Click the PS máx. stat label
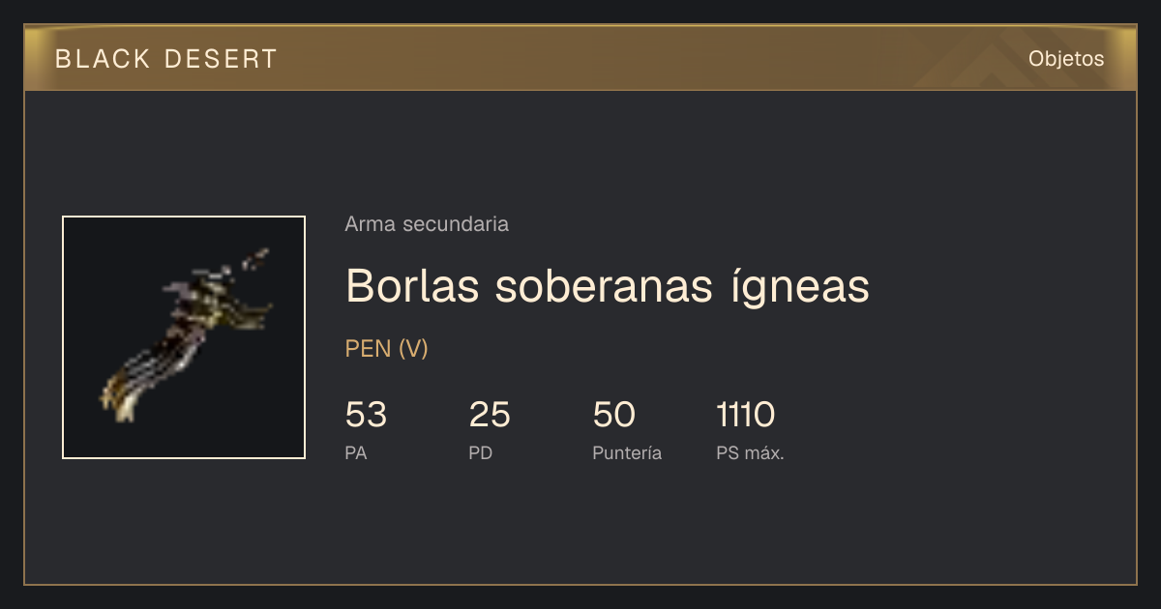The image size is (1161, 609). click(x=750, y=453)
